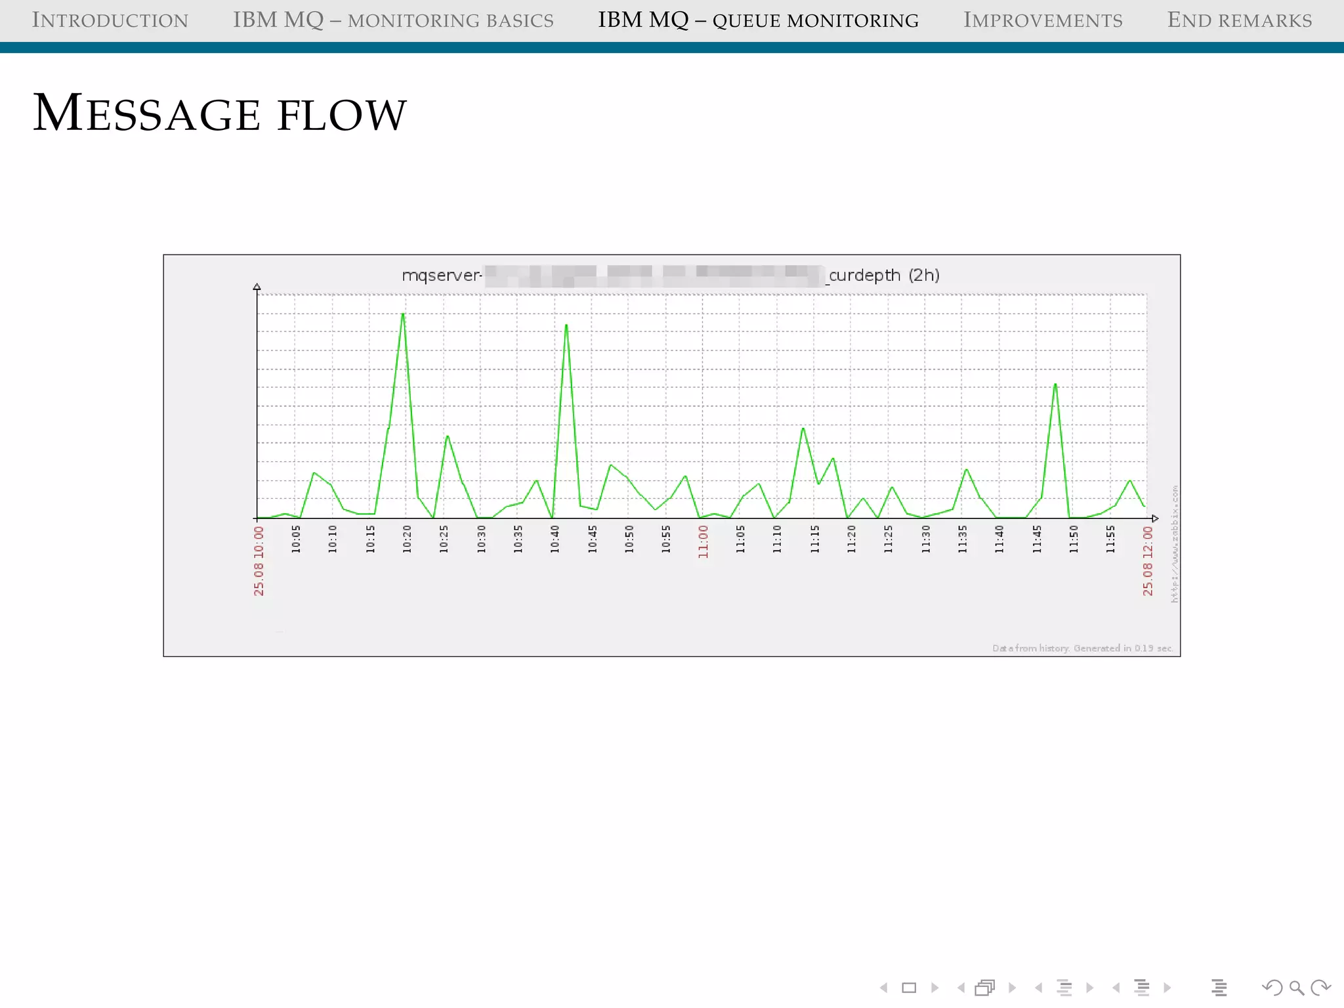Click the 10:05 time axis label
The width and height of the screenshot is (1344, 1008).
point(295,539)
